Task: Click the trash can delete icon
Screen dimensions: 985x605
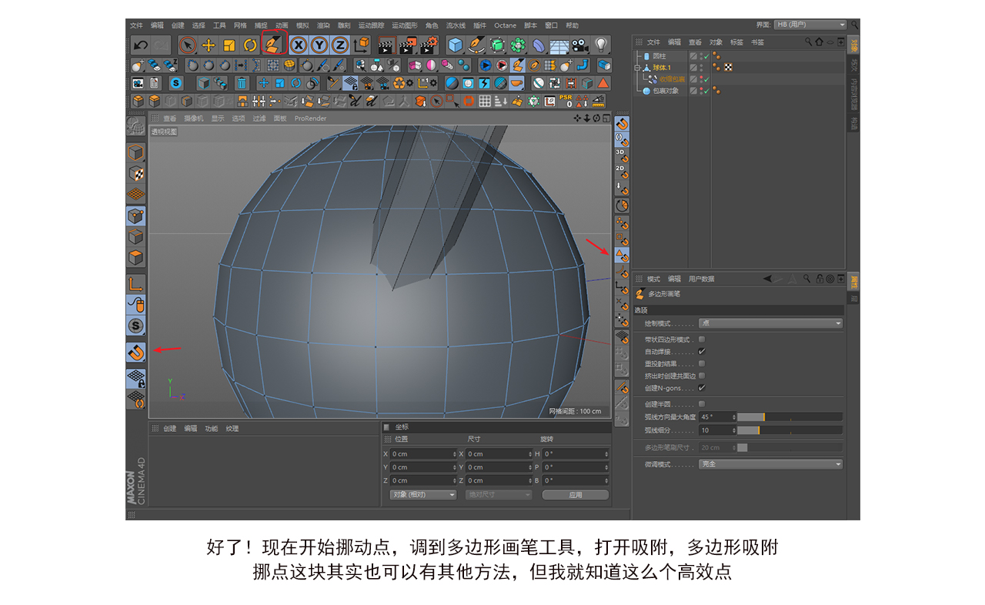Action: click(242, 83)
